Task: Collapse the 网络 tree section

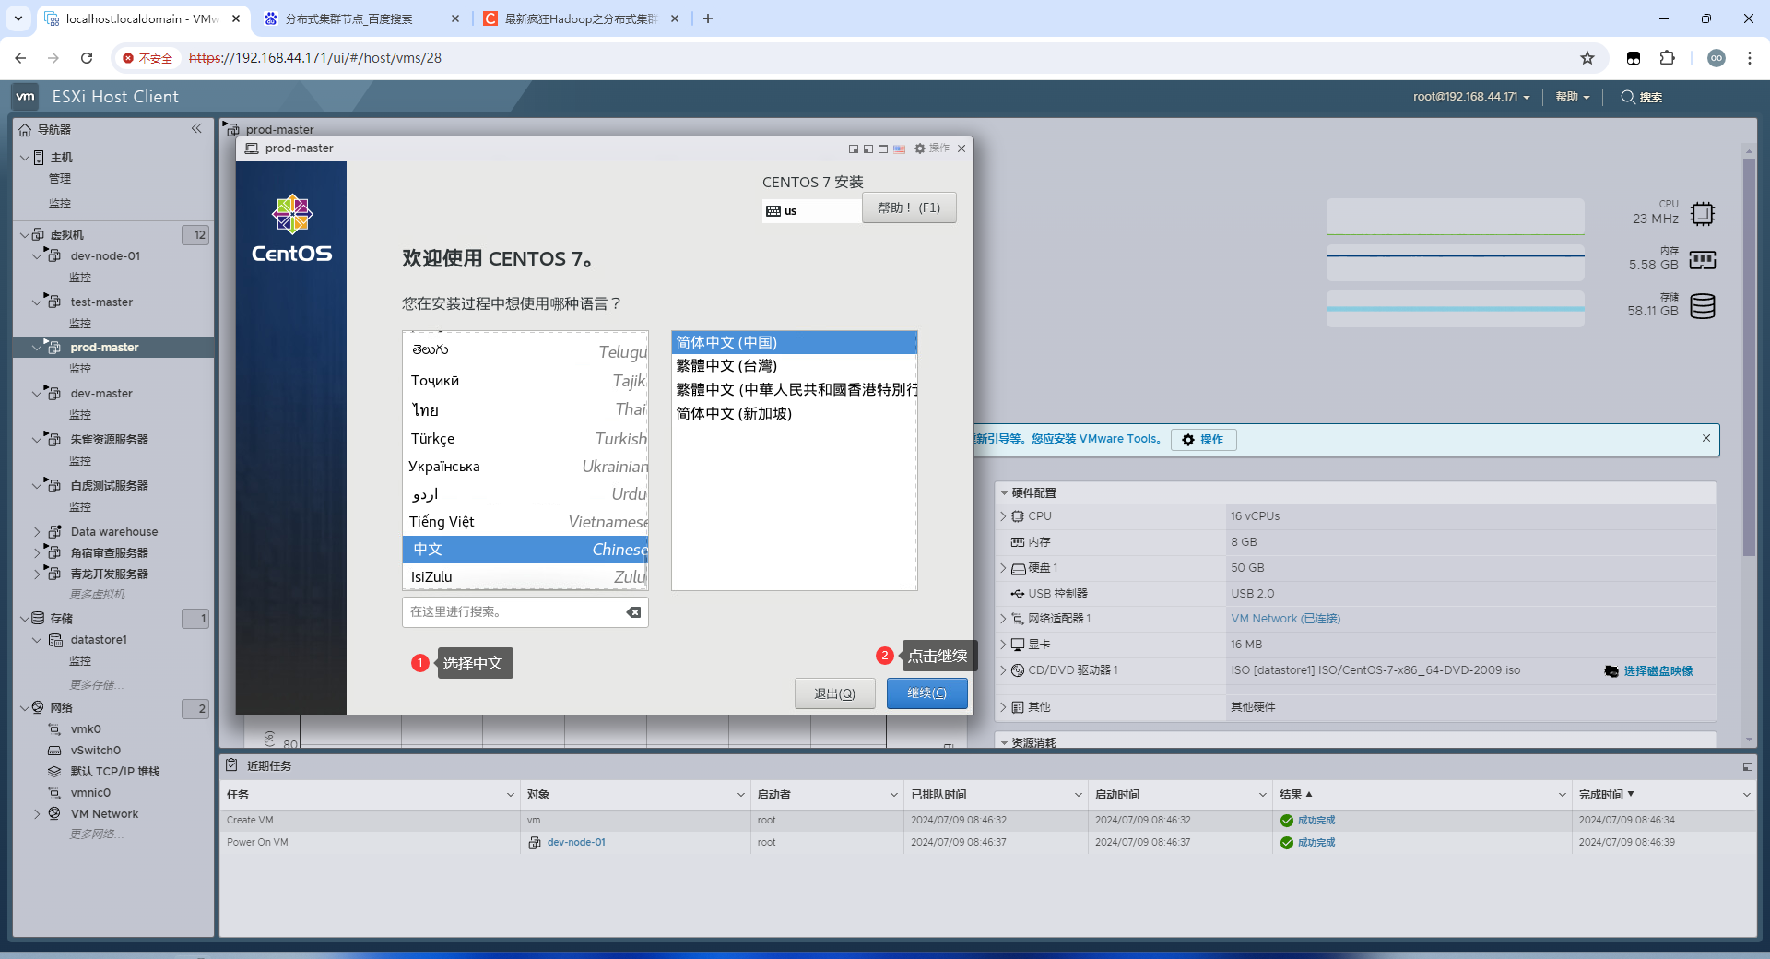Action: pos(25,707)
